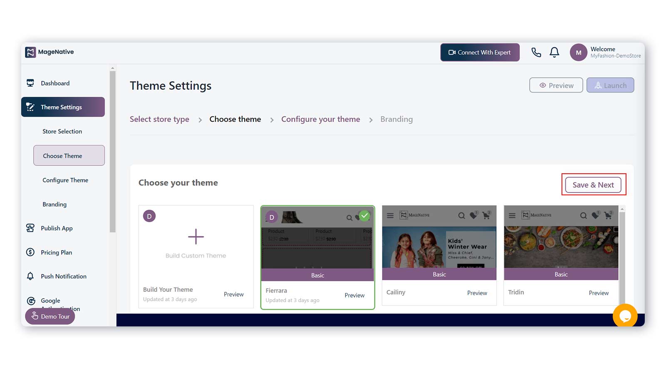Click Preview link for Tridin theme

pyautogui.click(x=599, y=293)
